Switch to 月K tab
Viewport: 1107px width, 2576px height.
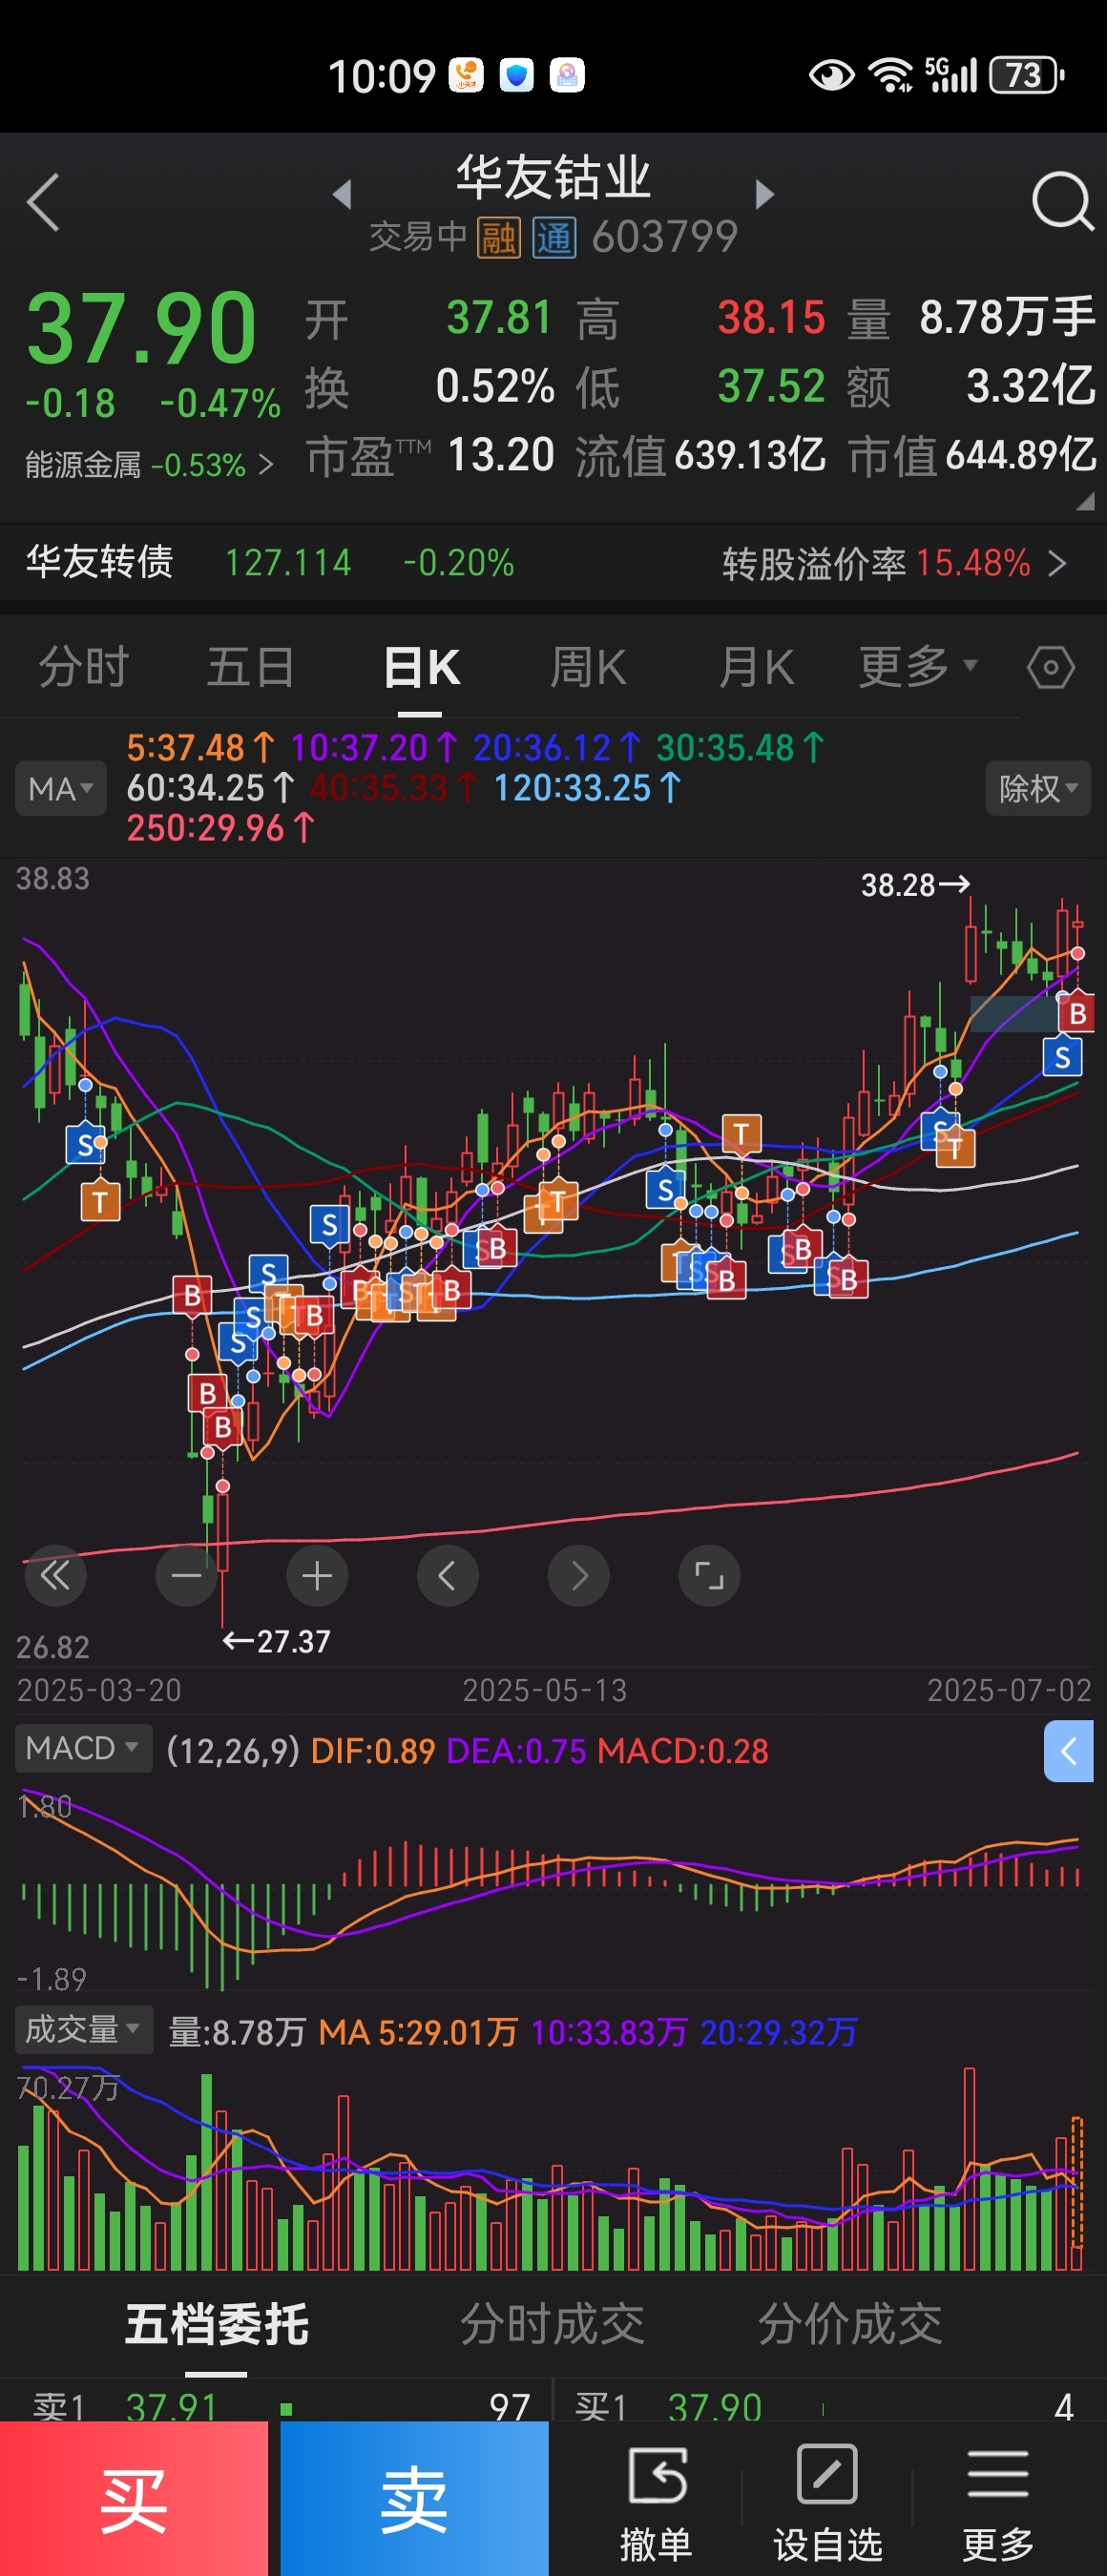point(756,667)
